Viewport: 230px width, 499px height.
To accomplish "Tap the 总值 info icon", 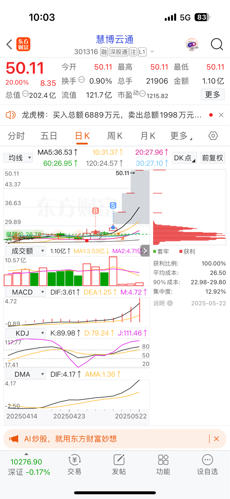I will [x=25, y=94].
